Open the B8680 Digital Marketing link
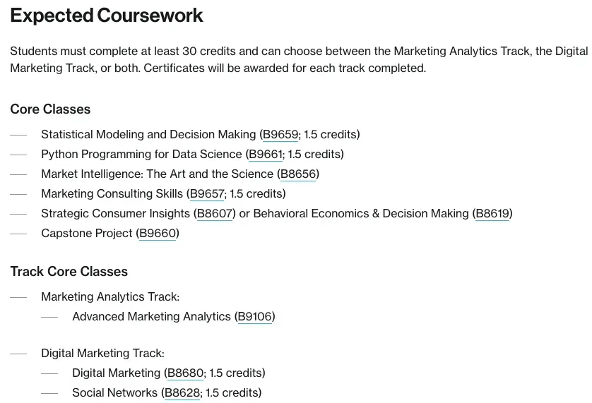This screenshot has height=403, width=592. point(184,373)
